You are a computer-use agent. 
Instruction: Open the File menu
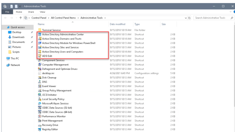pyautogui.click(x=6, y=12)
